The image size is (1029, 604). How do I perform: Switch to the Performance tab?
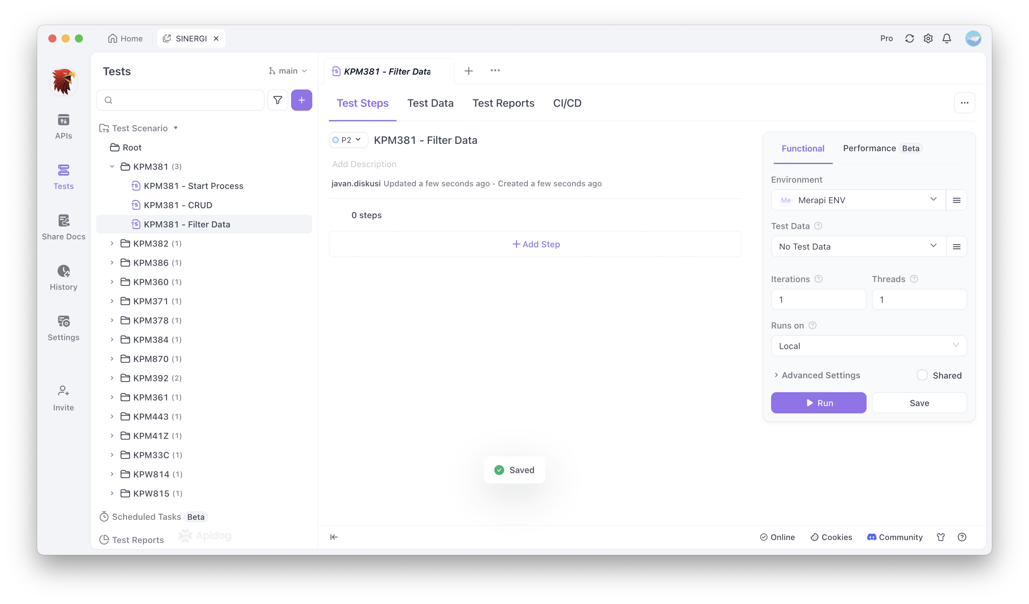(869, 148)
